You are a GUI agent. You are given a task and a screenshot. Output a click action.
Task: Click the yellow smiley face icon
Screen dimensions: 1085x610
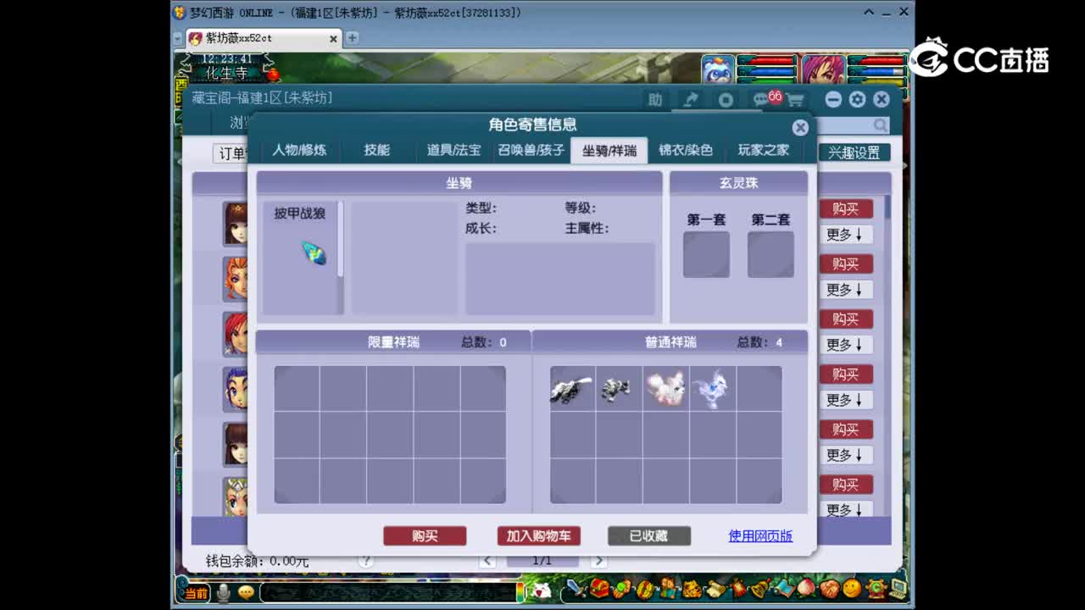852,588
